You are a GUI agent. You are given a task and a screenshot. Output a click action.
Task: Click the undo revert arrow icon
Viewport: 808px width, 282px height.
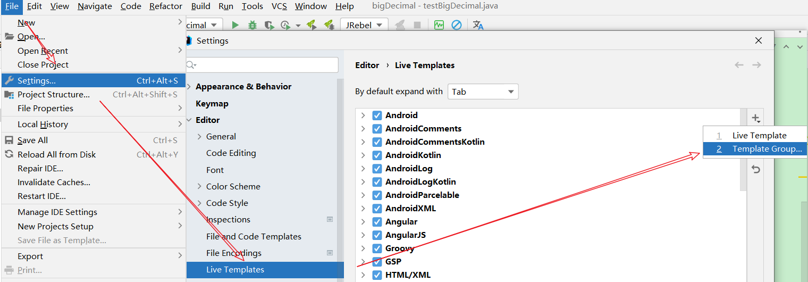755,169
